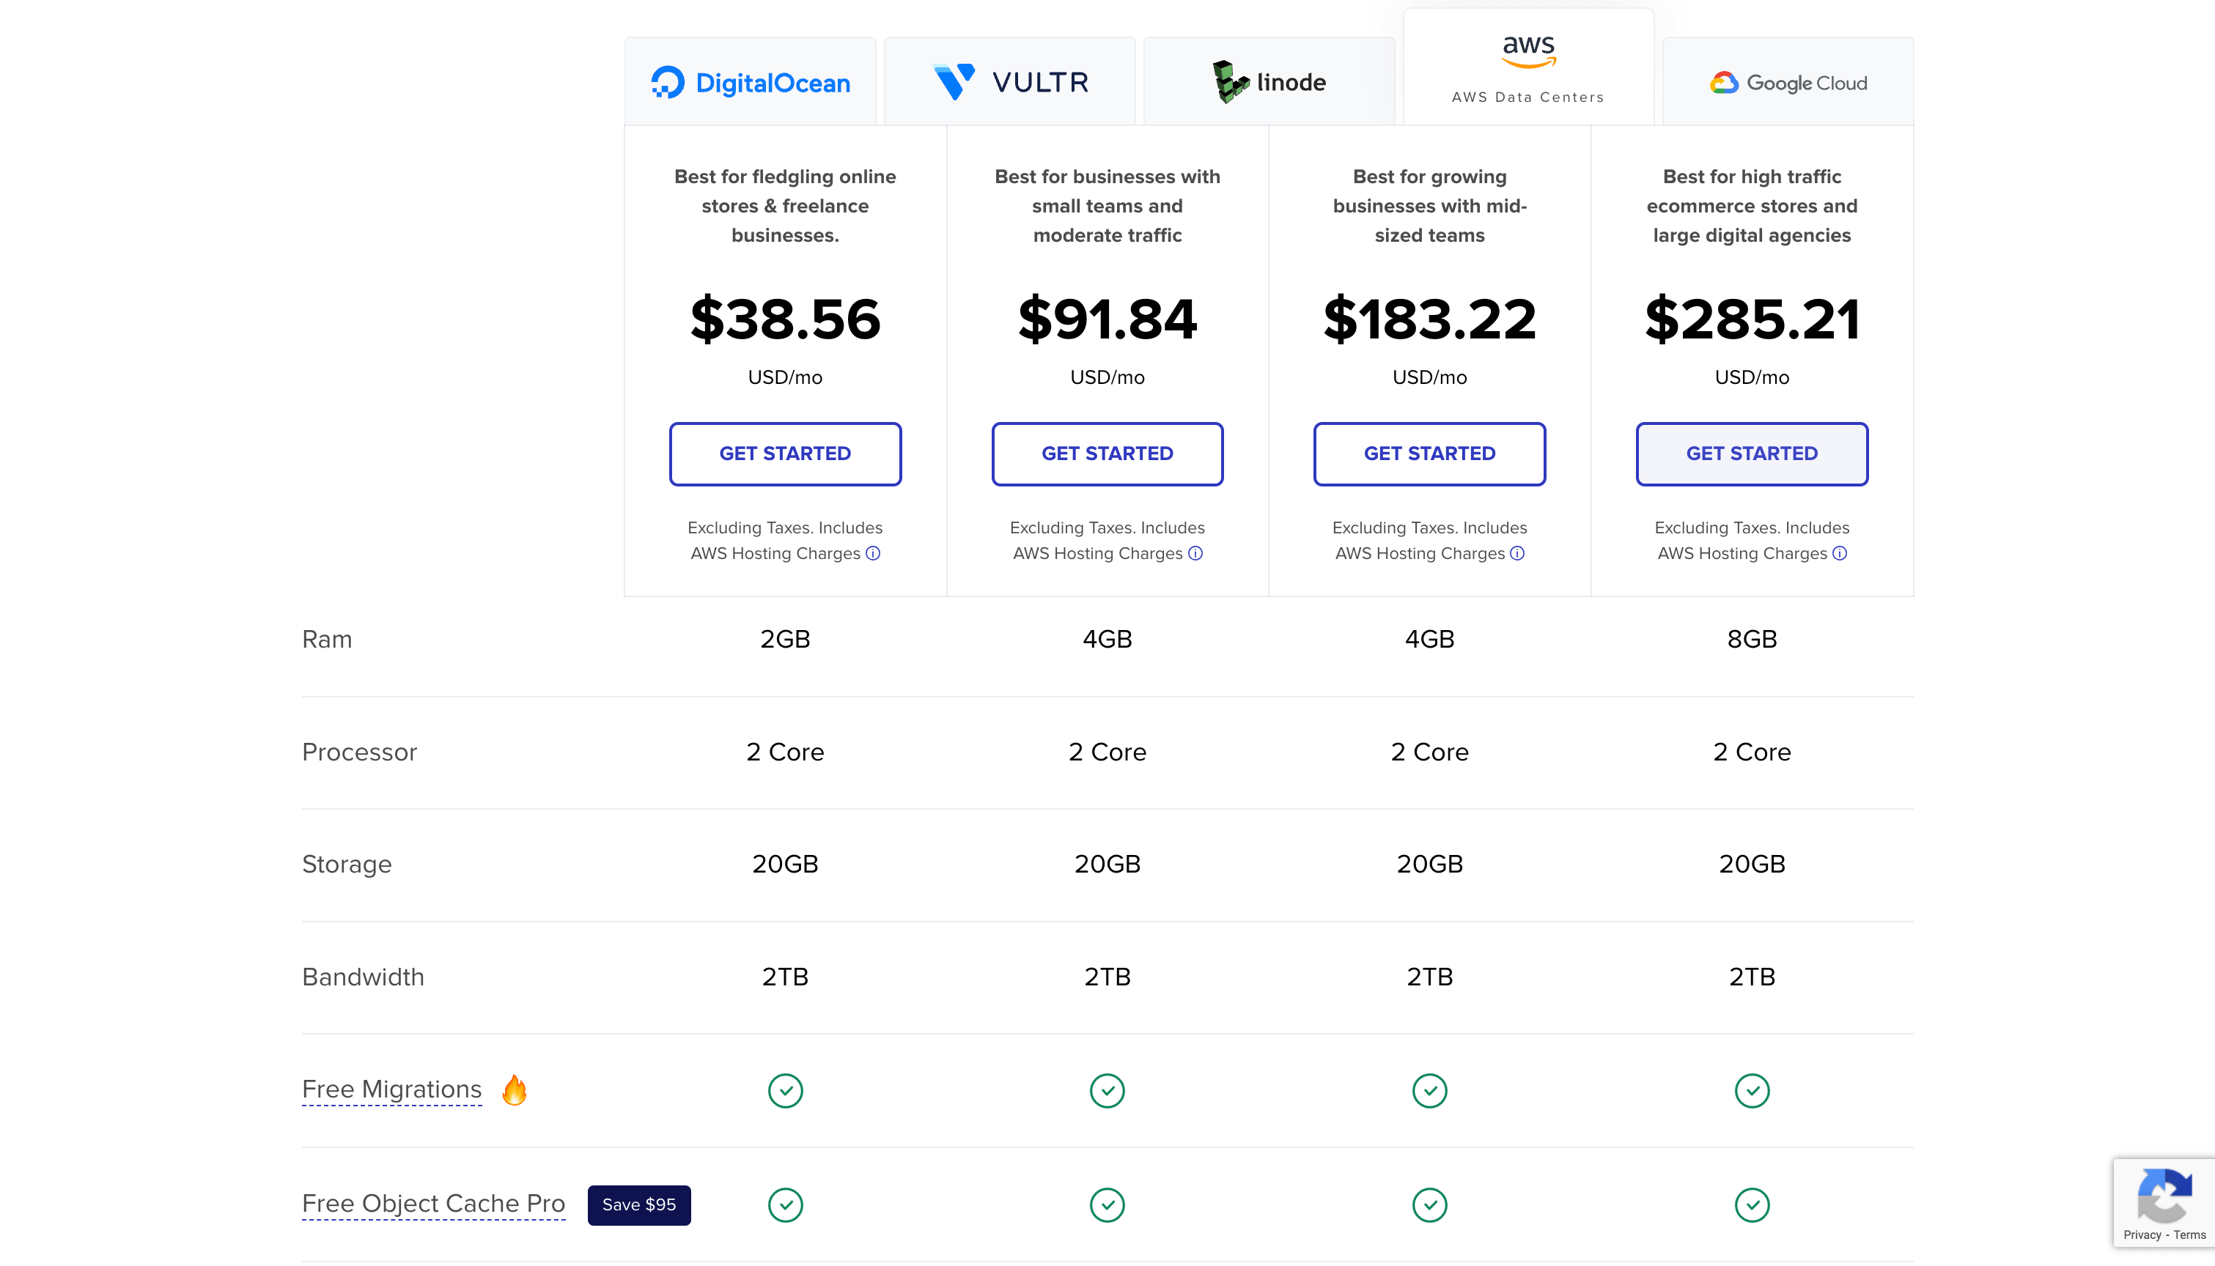
Task: Open hosting charges info icon under $285.21 plan
Action: pyautogui.click(x=1840, y=553)
